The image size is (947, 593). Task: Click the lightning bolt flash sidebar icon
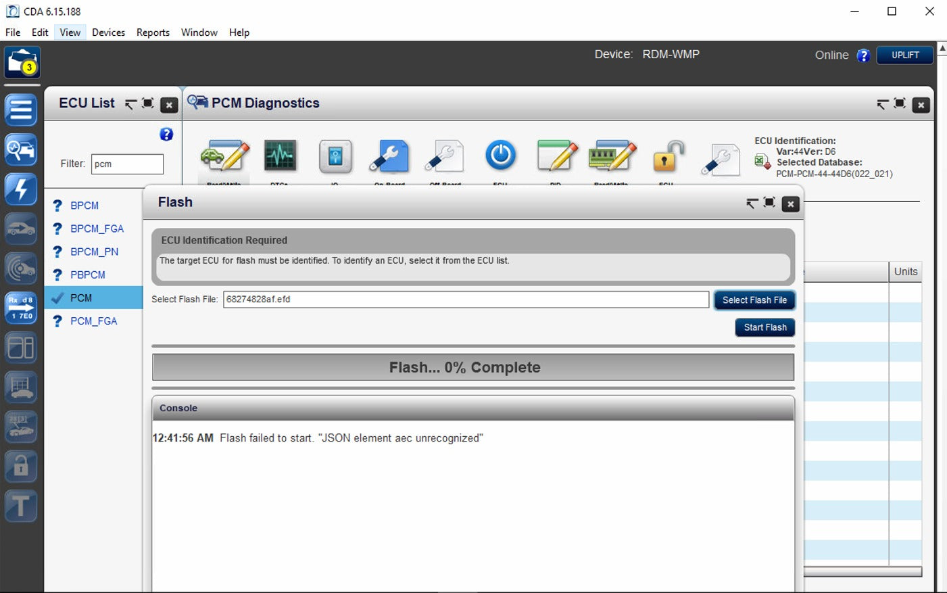coord(21,189)
